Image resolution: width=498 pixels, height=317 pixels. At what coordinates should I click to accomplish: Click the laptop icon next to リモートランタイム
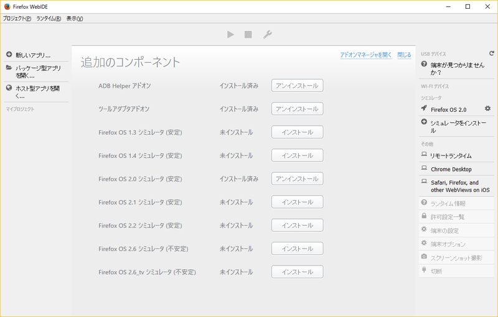pos(424,154)
